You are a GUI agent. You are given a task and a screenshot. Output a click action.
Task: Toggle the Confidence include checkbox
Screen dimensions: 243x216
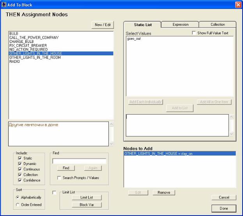pos(20,181)
